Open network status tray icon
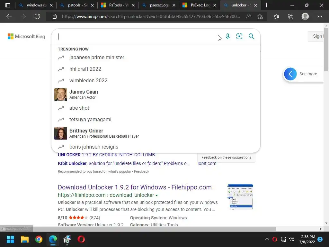The height and width of the screenshot is (247, 329). tap(283, 239)
